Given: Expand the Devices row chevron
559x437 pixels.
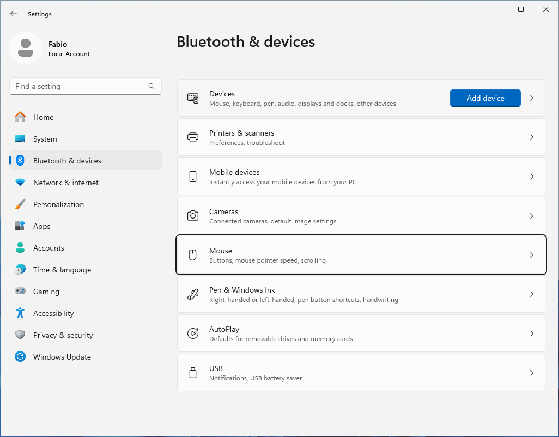Looking at the screenshot, I should pos(532,98).
